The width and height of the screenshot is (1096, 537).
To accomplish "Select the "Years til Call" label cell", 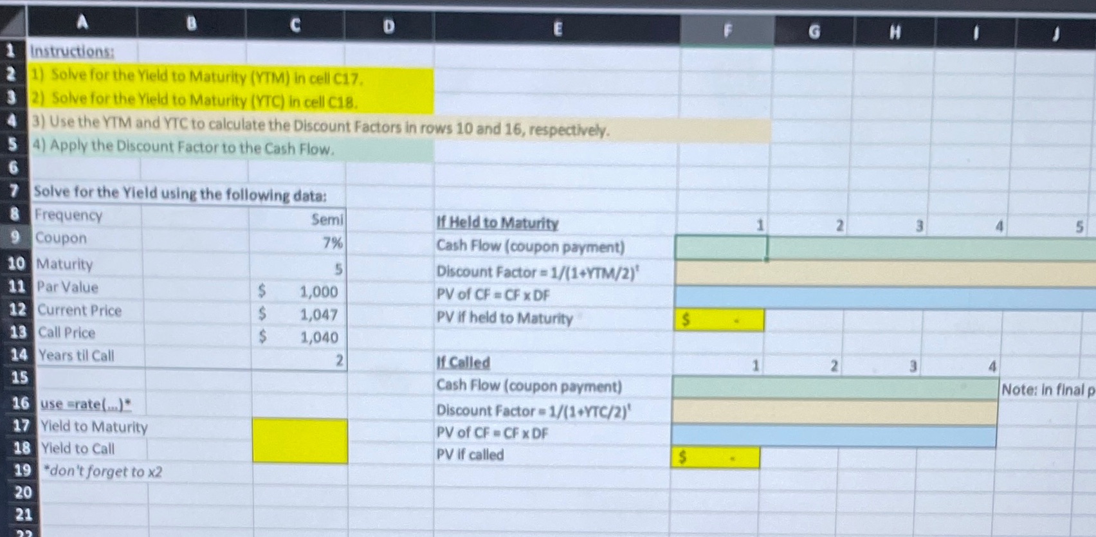I will pos(77,355).
